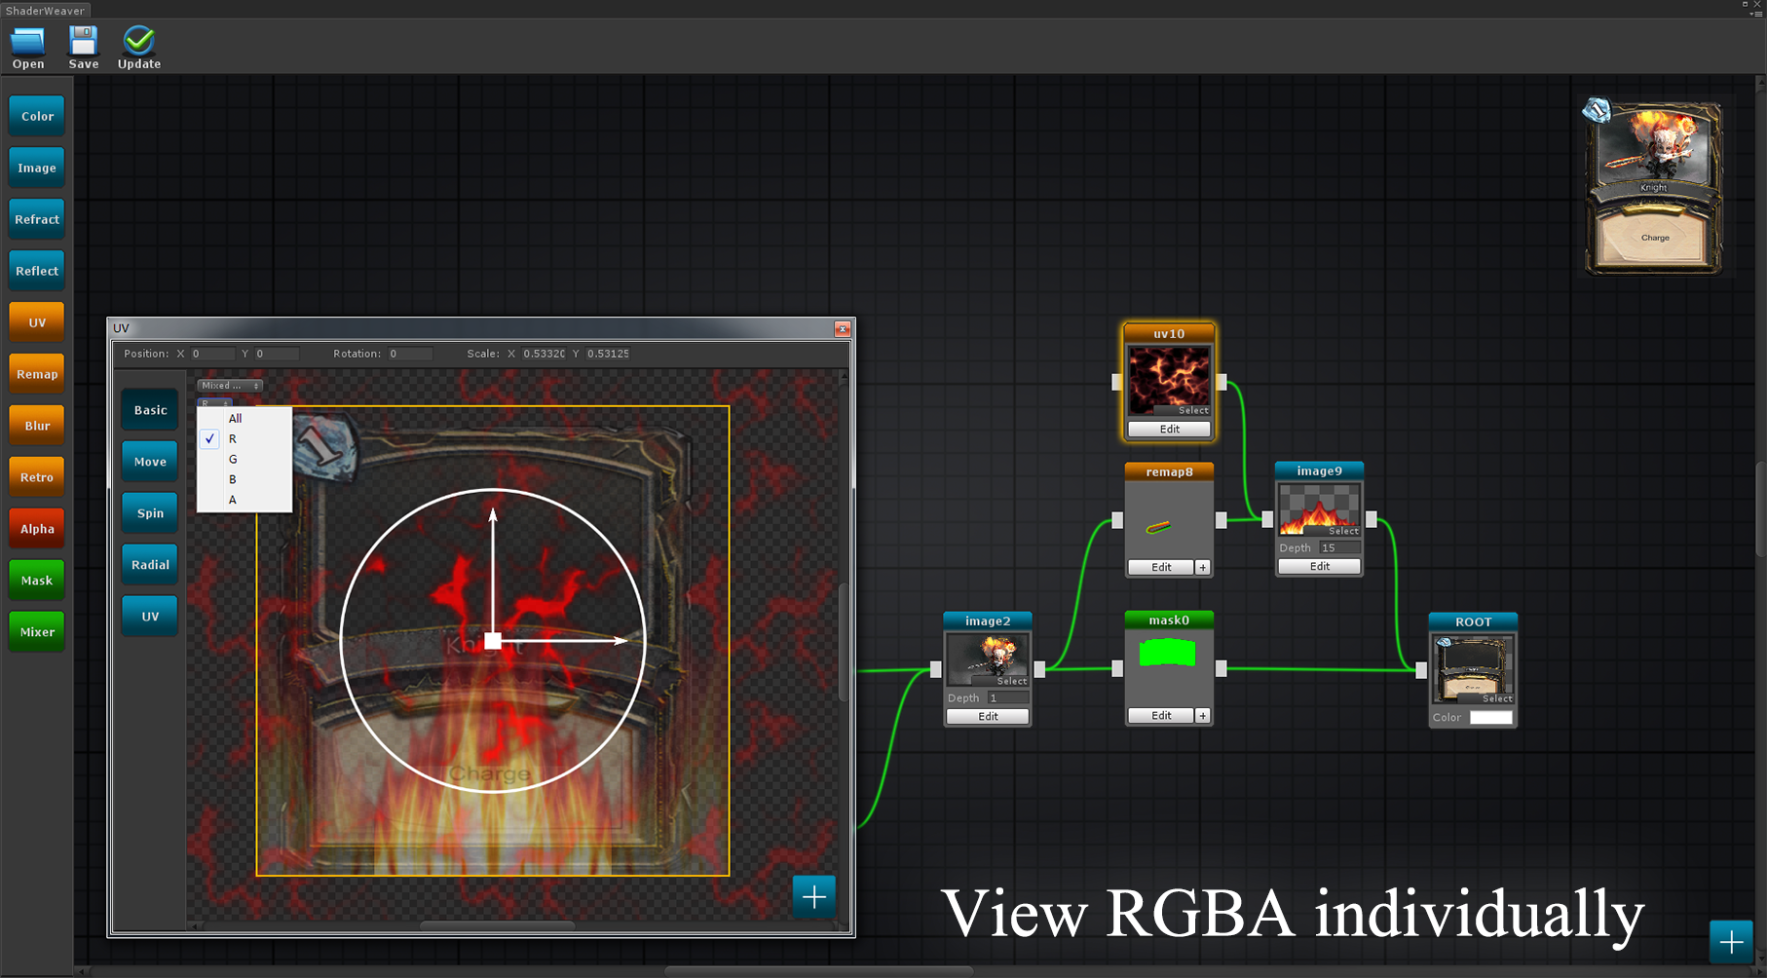Select UV mode in UV window
This screenshot has height=978, width=1767.
[x=150, y=617]
